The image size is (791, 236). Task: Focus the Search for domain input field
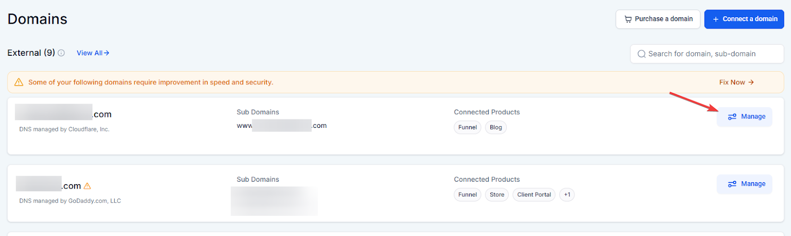(x=712, y=54)
